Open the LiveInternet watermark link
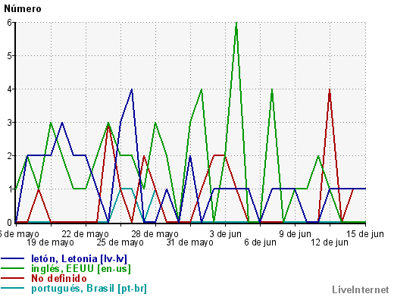Screen dimensions: 394x297 [x=361, y=289]
